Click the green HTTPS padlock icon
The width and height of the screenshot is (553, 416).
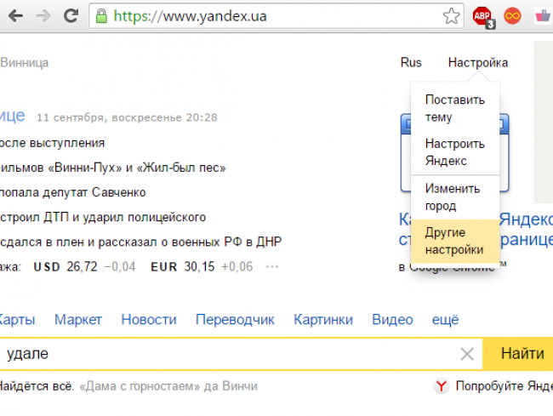[x=102, y=16]
